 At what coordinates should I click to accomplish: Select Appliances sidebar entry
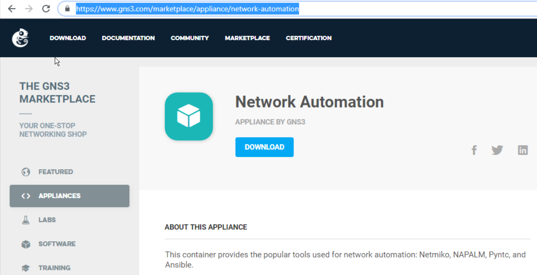pyautogui.click(x=69, y=196)
